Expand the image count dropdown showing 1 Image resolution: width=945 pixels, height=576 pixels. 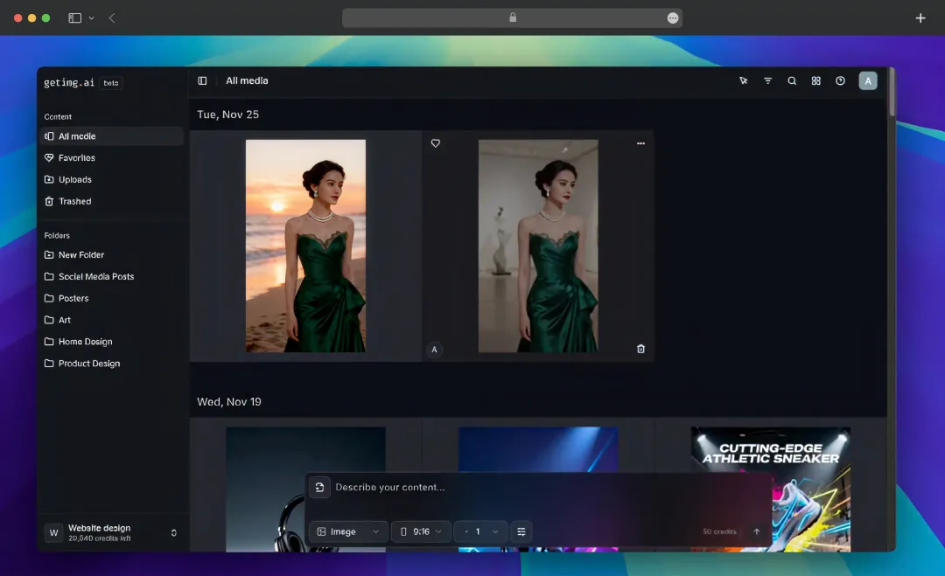click(x=479, y=531)
